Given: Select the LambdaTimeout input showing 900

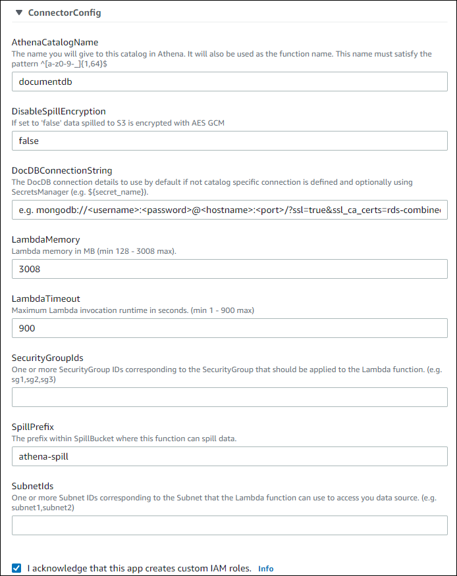Looking at the screenshot, I should point(228,327).
